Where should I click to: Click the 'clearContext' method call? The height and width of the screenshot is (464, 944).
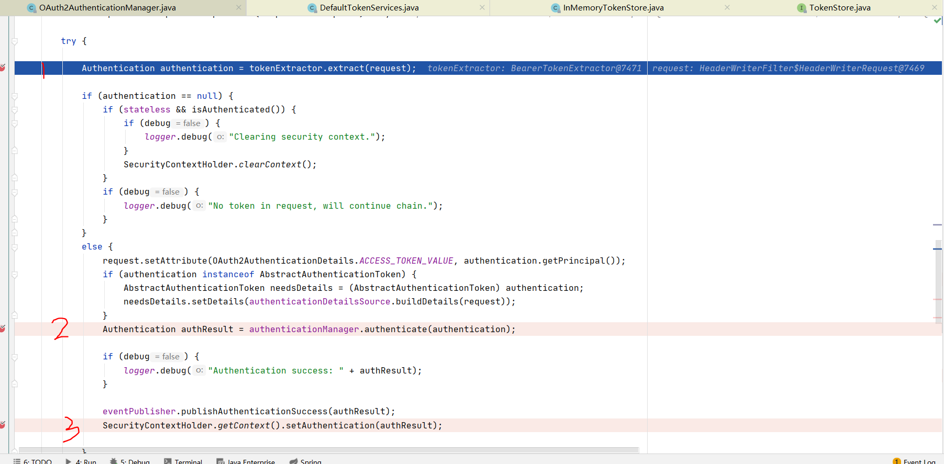[270, 164]
